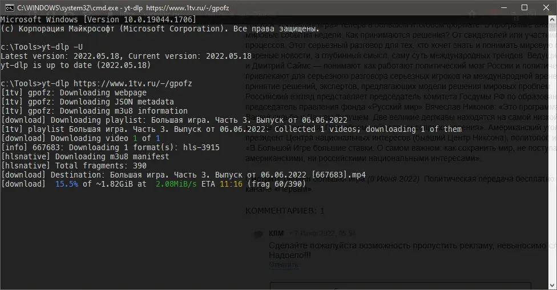The width and height of the screenshot is (557, 290).
Task: Click the Destination .mp4 filename line
Action: (x=183, y=175)
